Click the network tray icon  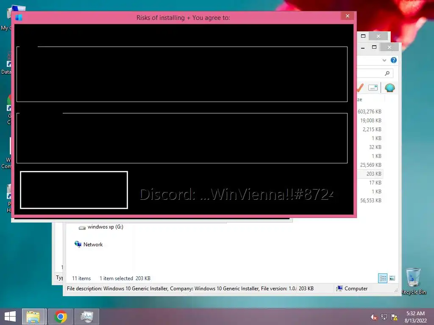click(384, 317)
